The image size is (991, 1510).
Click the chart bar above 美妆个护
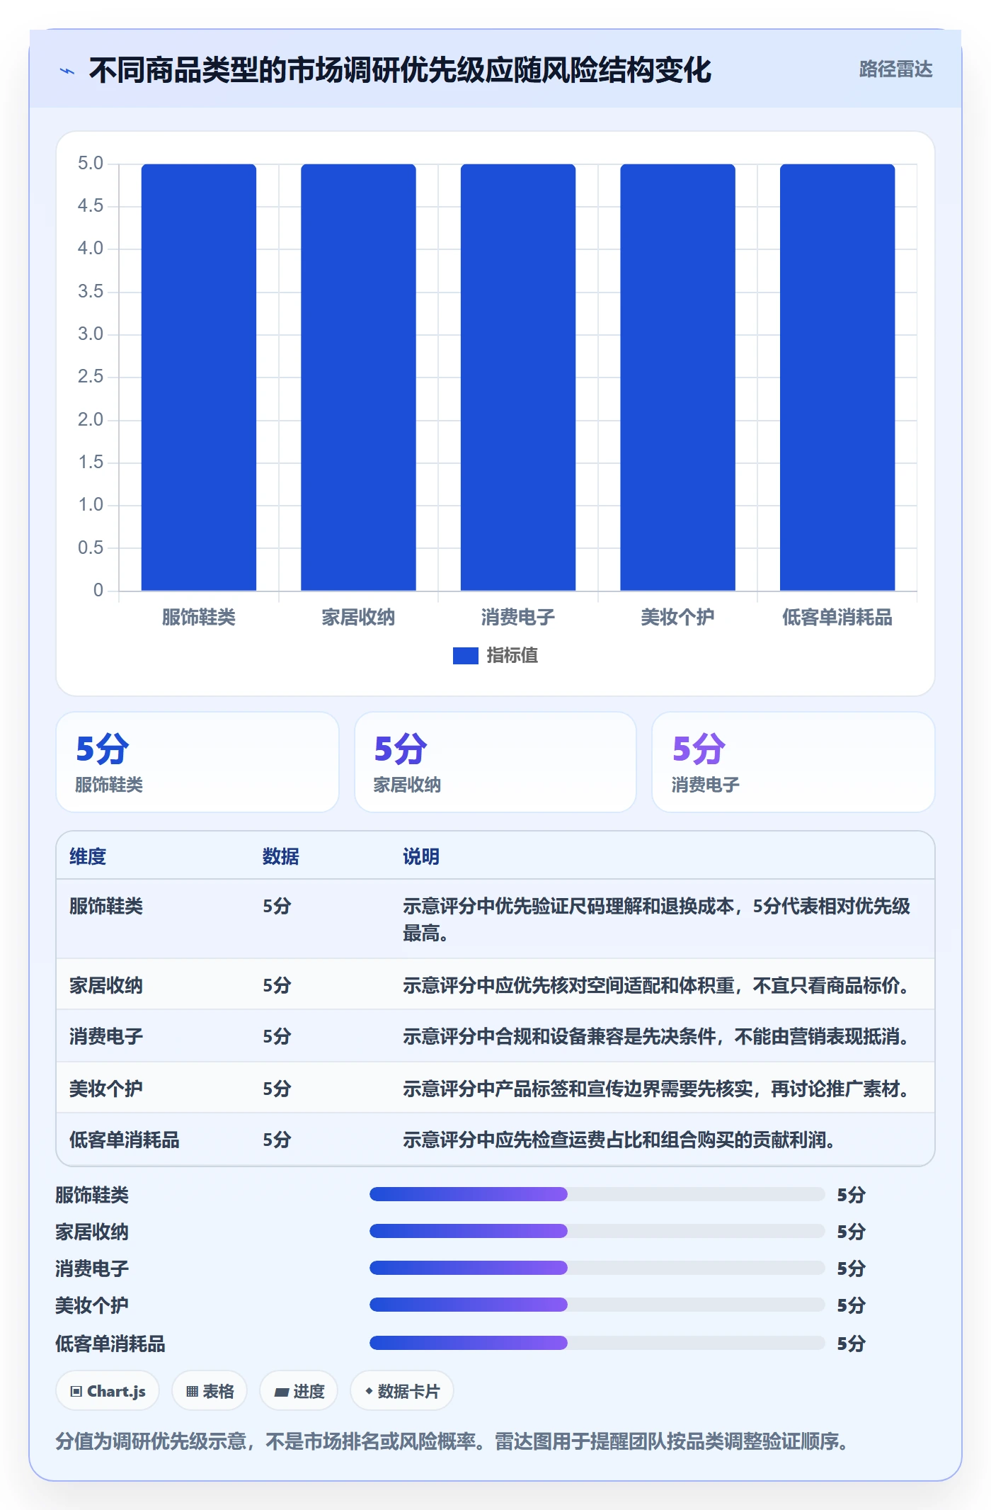pos(677,377)
